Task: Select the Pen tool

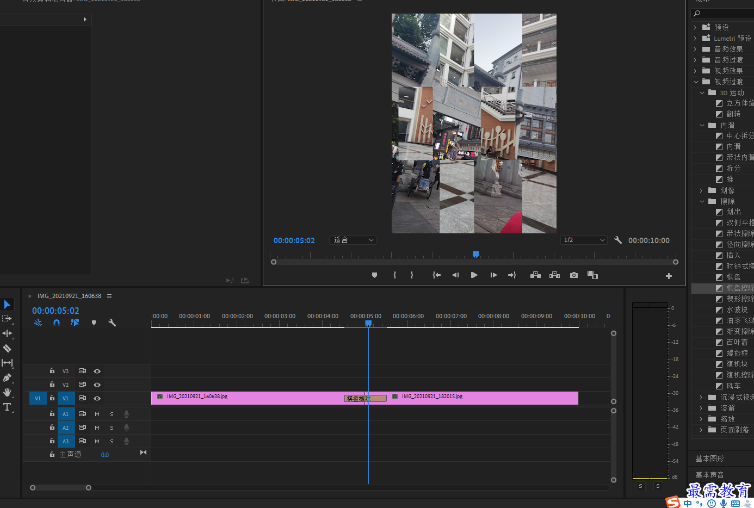Action: tap(7, 377)
